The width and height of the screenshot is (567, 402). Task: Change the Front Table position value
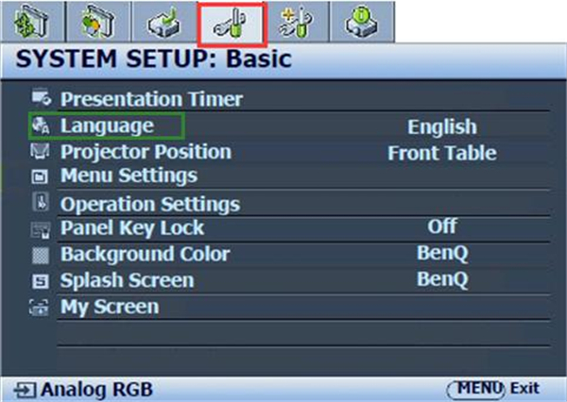click(442, 153)
